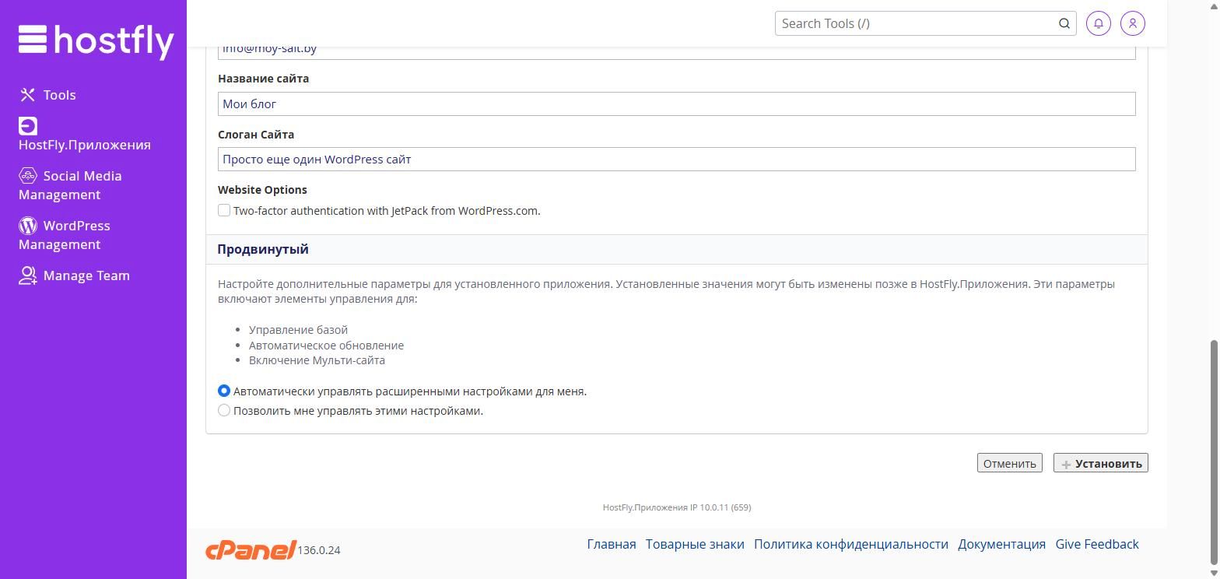Click the HostFly.Приложения sidebar icon
1220x579 pixels.
(x=28, y=126)
